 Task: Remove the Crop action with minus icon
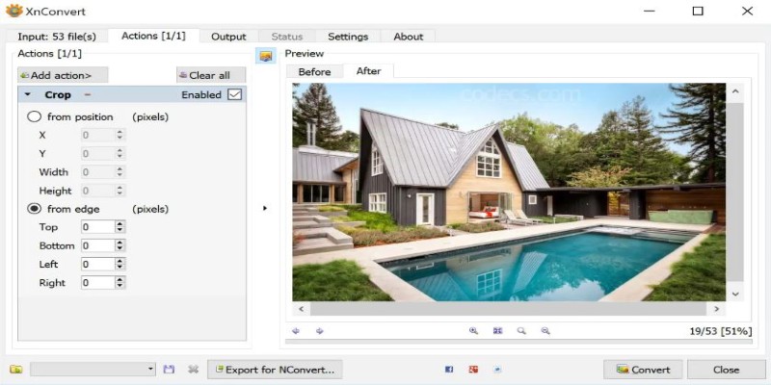pyautogui.click(x=88, y=95)
